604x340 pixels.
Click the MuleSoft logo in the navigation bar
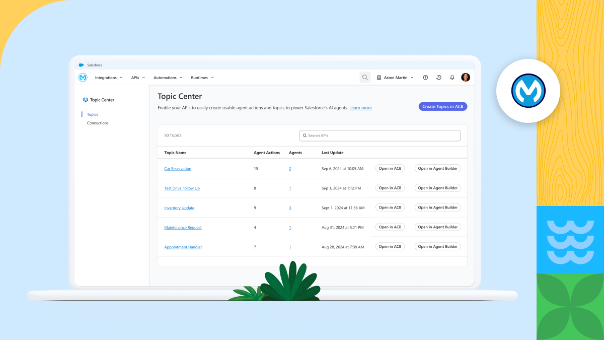coord(83,77)
